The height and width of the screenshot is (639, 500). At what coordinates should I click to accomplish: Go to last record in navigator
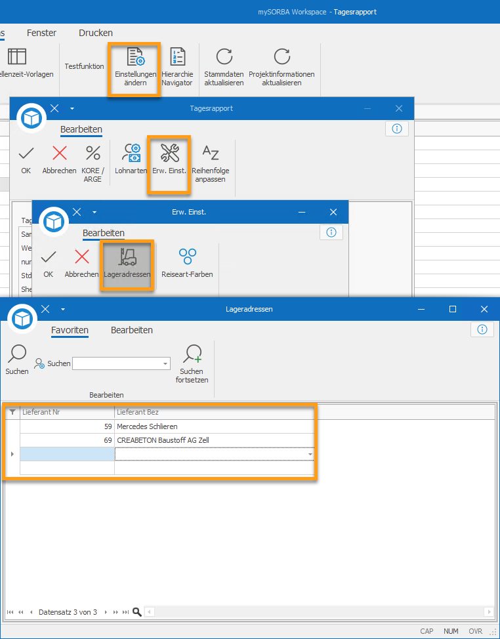(x=125, y=612)
